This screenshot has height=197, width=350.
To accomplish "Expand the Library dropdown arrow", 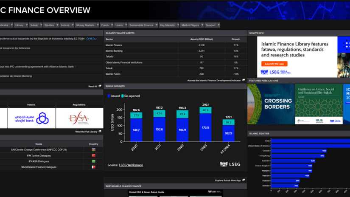I will tap(27, 25).
